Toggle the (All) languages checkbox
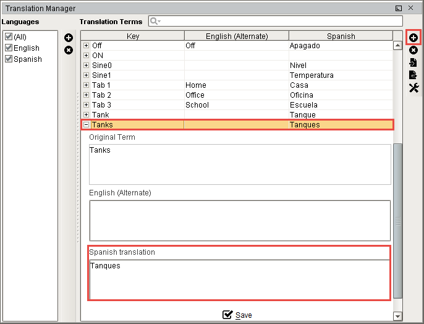This screenshot has height=324, width=424. 9,37
